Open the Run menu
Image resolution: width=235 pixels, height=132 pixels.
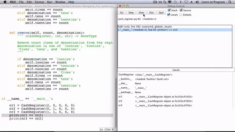coord(50,2)
